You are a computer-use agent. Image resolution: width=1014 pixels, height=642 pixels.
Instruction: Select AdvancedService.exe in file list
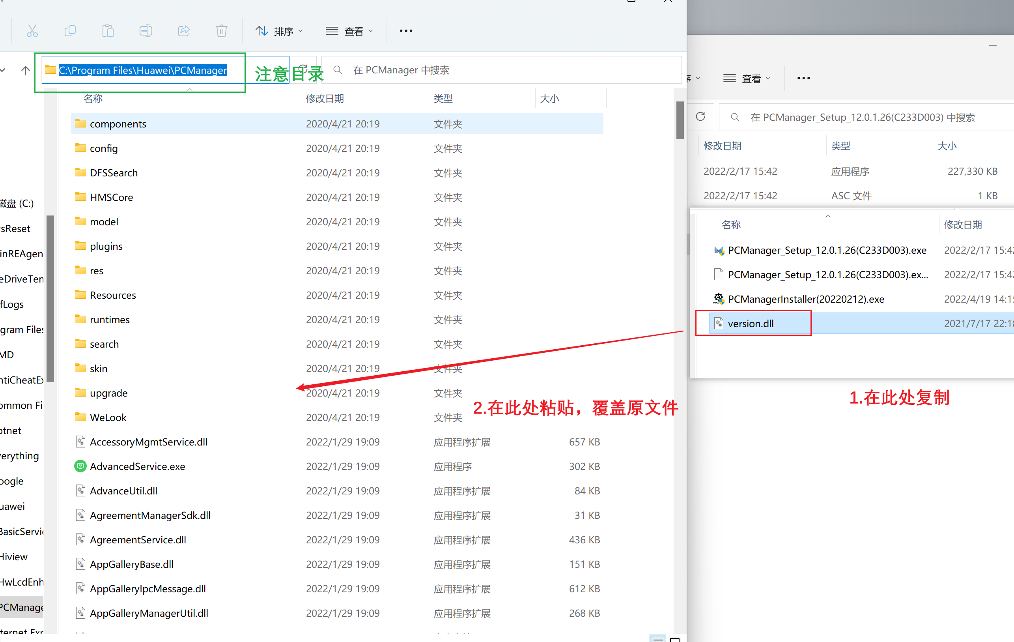tap(137, 466)
